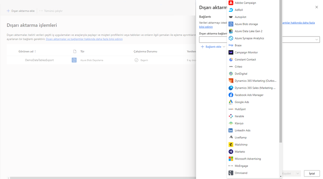Select Facebook Ads Manager option
Viewport: 323px width, 179px height.
point(253,95)
